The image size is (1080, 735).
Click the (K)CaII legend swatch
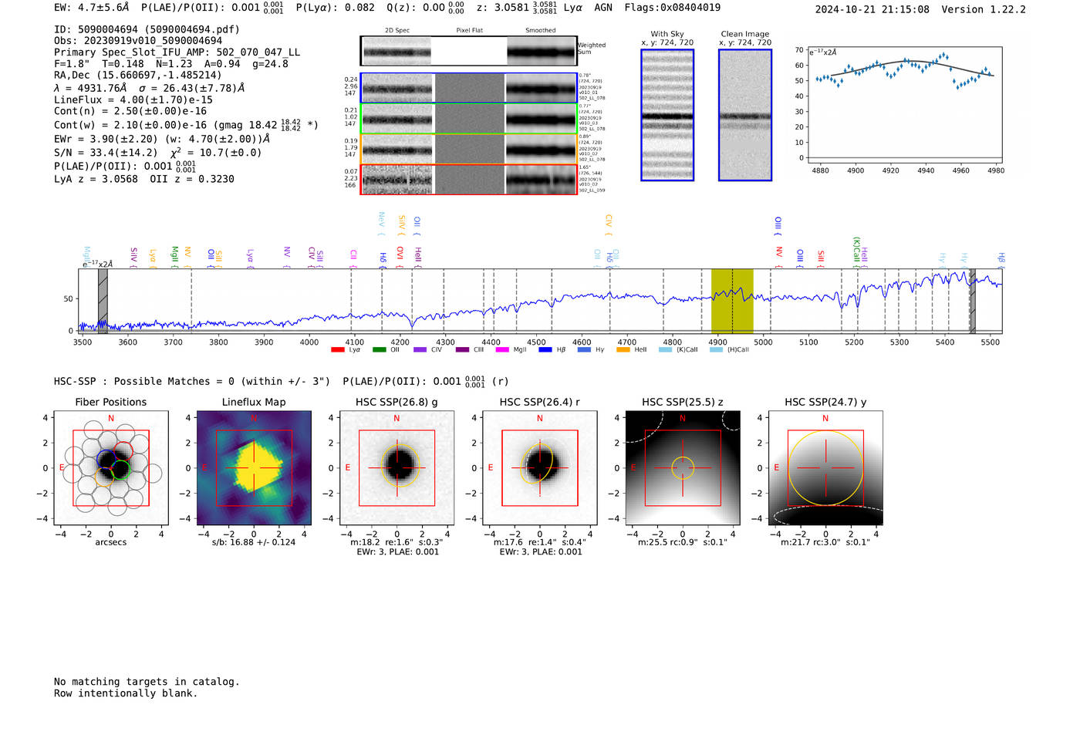coord(666,350)
